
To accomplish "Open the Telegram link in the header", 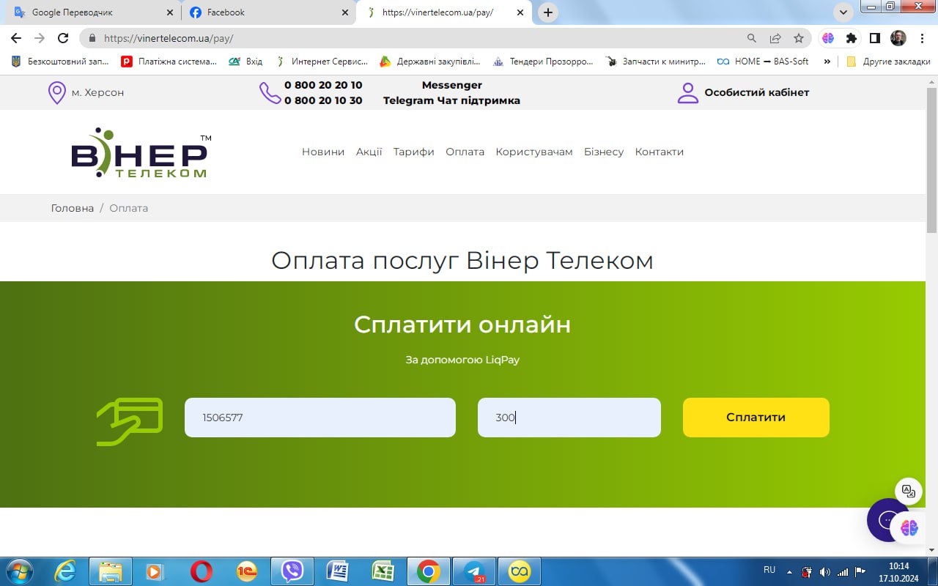I will [x=408, y=100].
